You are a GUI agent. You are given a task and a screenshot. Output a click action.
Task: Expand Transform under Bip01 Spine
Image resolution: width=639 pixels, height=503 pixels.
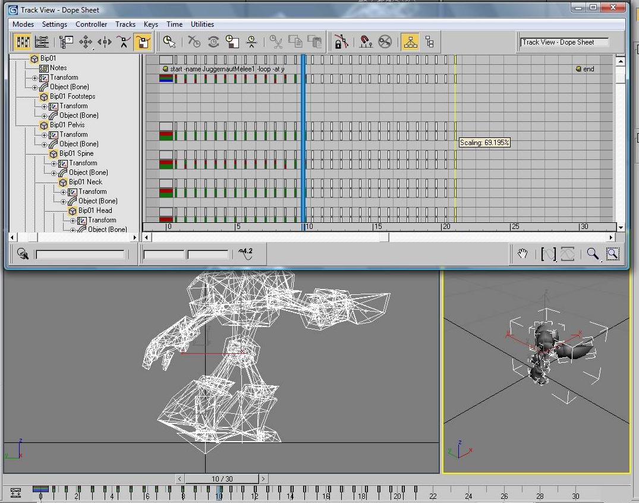tap(53, 164)
